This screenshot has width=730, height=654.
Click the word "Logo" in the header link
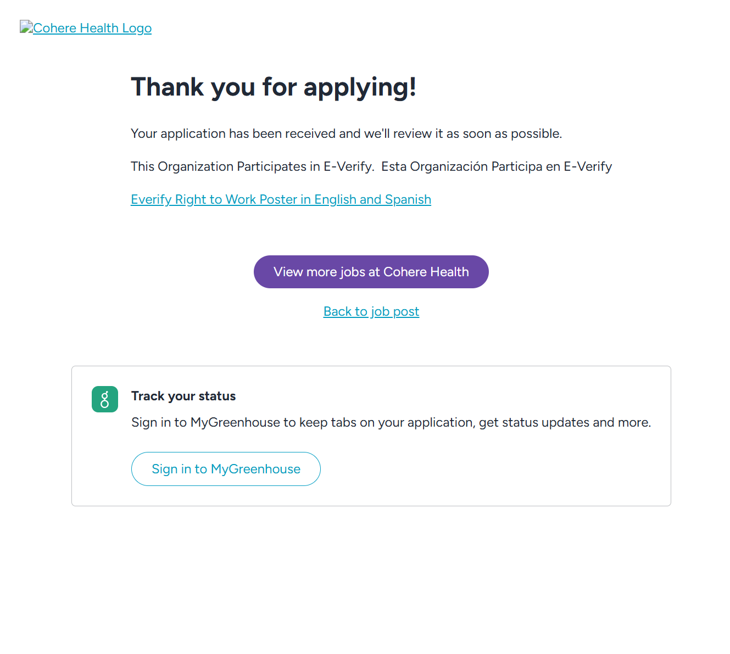137,28
